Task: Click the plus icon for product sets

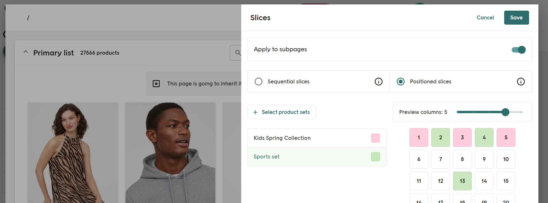Action: tap(255, 112)
